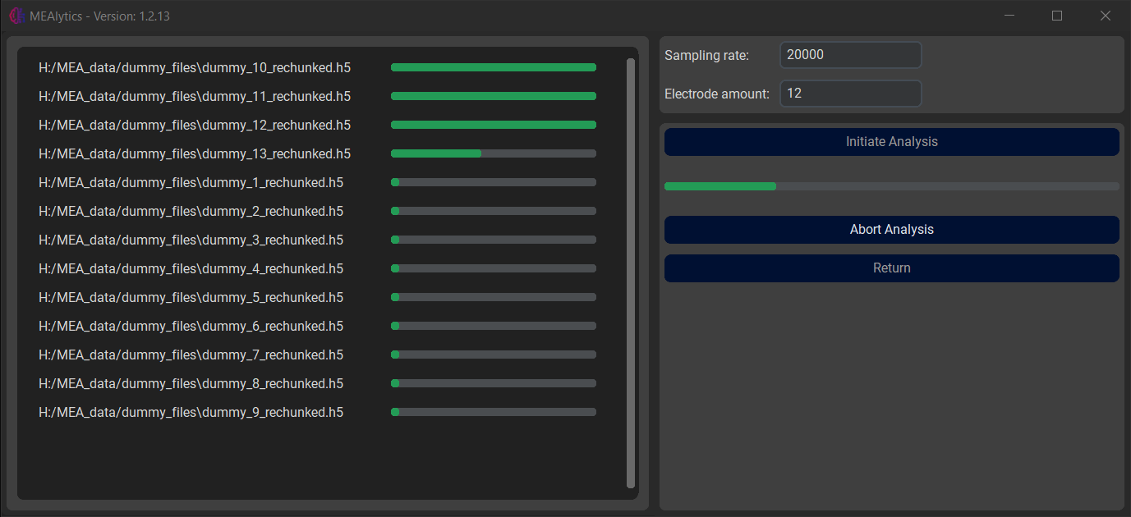This screenshot has height=517, width=1131.
Task: Close the MEAlytics window
Action: [1105, 16]
